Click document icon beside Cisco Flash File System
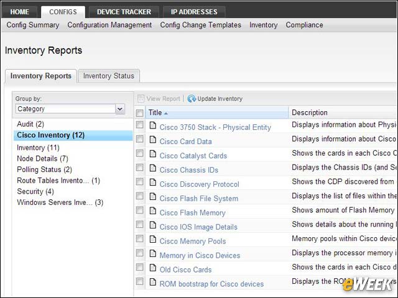 point(152,196)
